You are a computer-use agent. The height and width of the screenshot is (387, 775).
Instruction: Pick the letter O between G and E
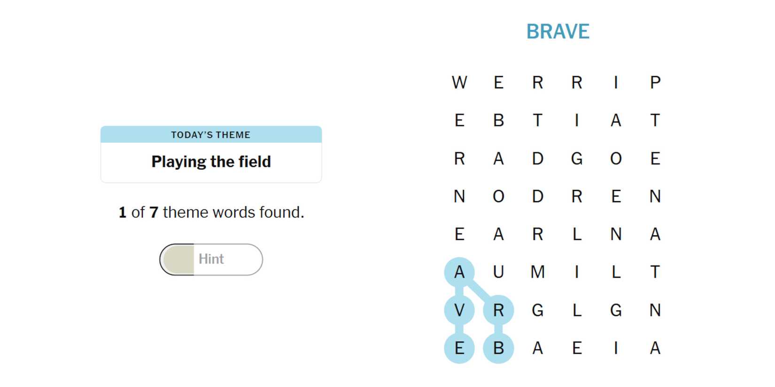(616, 159)
